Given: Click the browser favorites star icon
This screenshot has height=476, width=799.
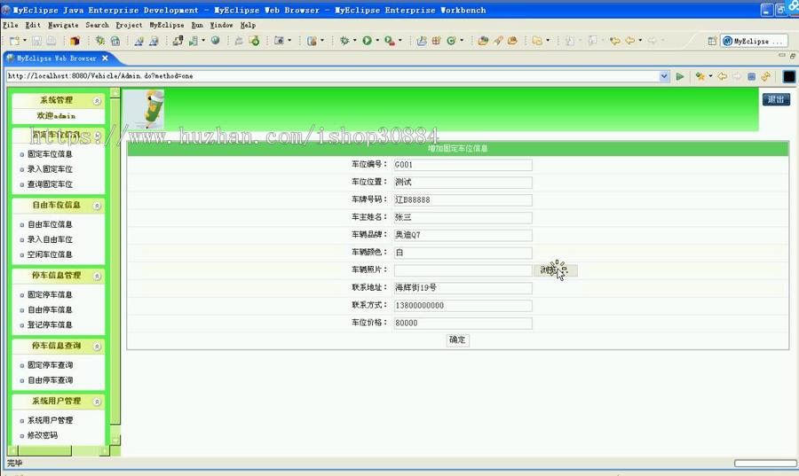Looking at the screenshot, I should click(700, 76).
